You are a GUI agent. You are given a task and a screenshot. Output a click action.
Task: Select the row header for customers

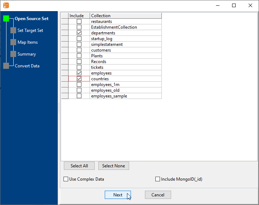click(x=65, y=50)
